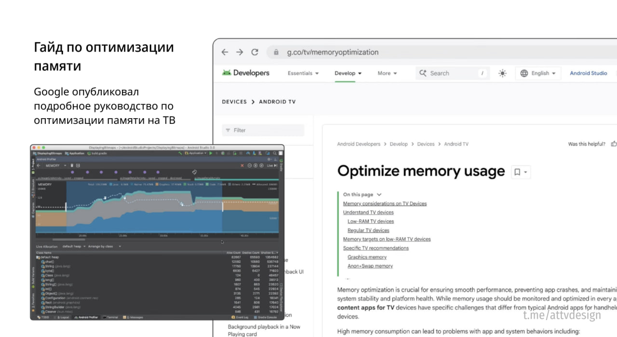
Task: Open the Android Developers logo home link
Action: pyautogui.click(x=245, y=73)
